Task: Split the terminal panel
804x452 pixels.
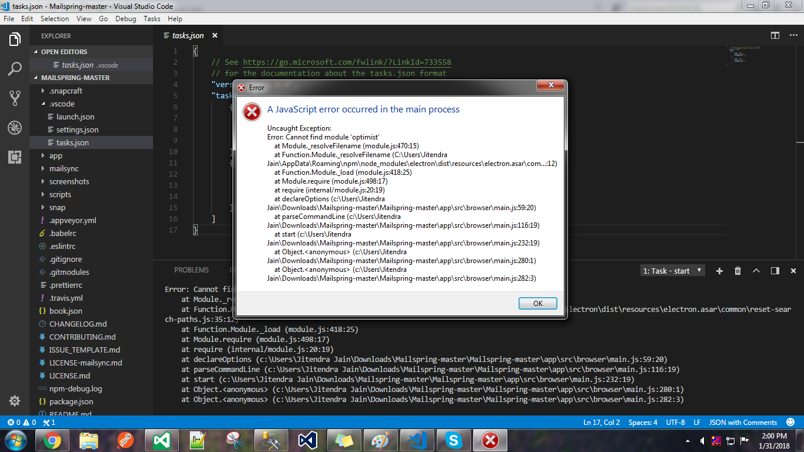Action: (774, 270)
